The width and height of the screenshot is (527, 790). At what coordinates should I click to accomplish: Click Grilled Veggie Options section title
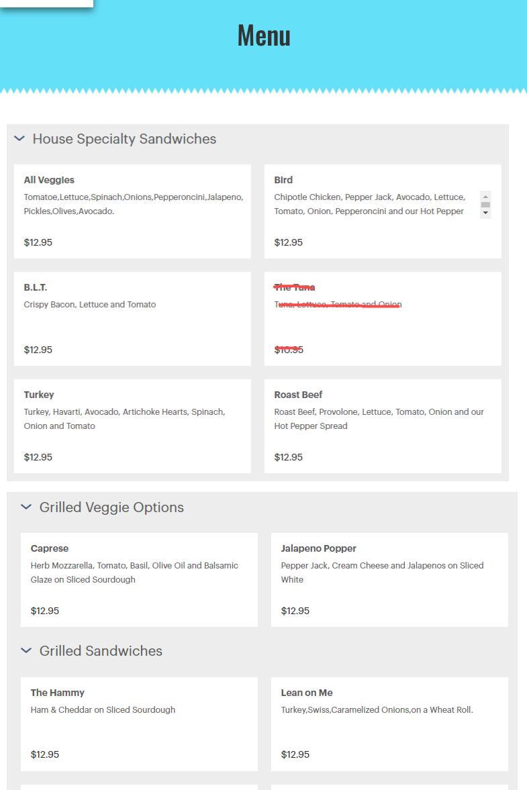pyautogui.click(x=111, y=507)
